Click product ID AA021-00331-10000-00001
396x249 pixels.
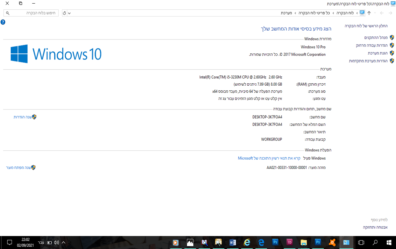[x=287, y=168]
